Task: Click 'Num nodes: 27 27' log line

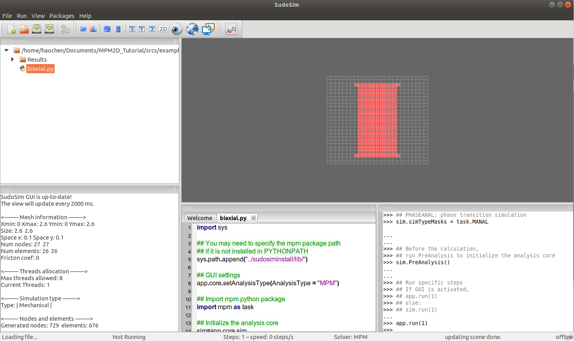Action: 25,244
